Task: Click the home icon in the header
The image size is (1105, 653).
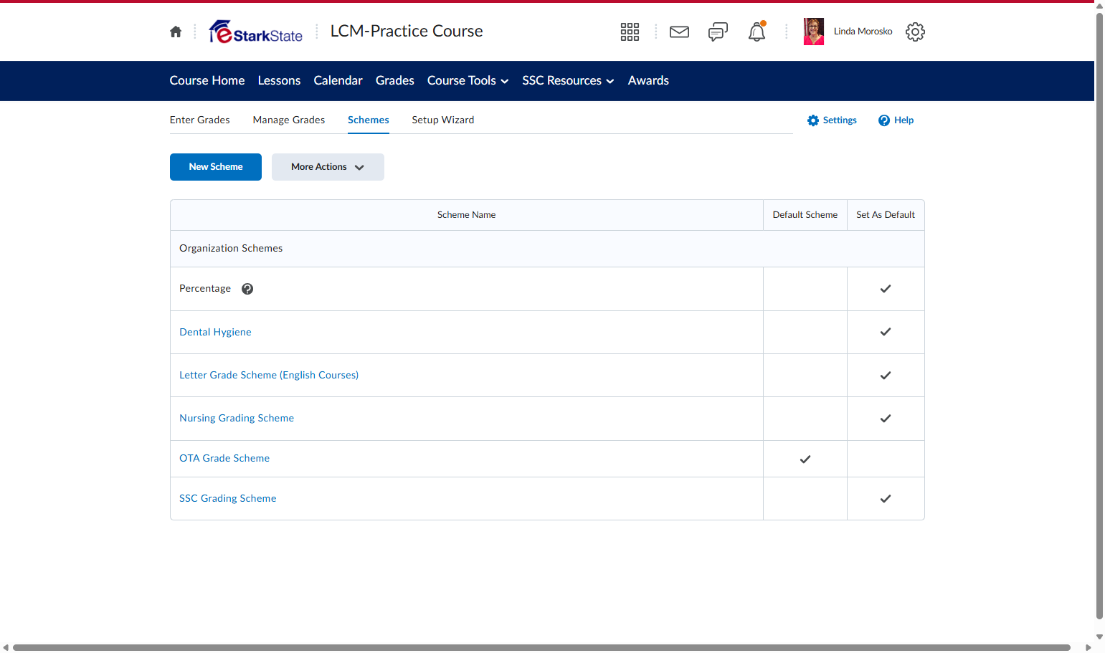Action: tap(176, 32)
